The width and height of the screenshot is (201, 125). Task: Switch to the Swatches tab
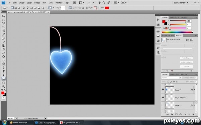pyautogui.click(x=174, y=17)
